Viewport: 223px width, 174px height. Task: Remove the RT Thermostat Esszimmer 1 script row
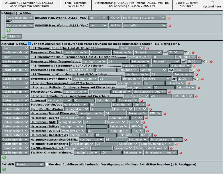pyautogui.click(x=194, y=66)
